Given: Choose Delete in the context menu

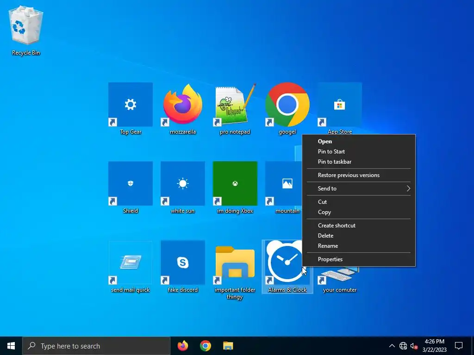Looking at the screenshot, I should [x=359, y=236].
